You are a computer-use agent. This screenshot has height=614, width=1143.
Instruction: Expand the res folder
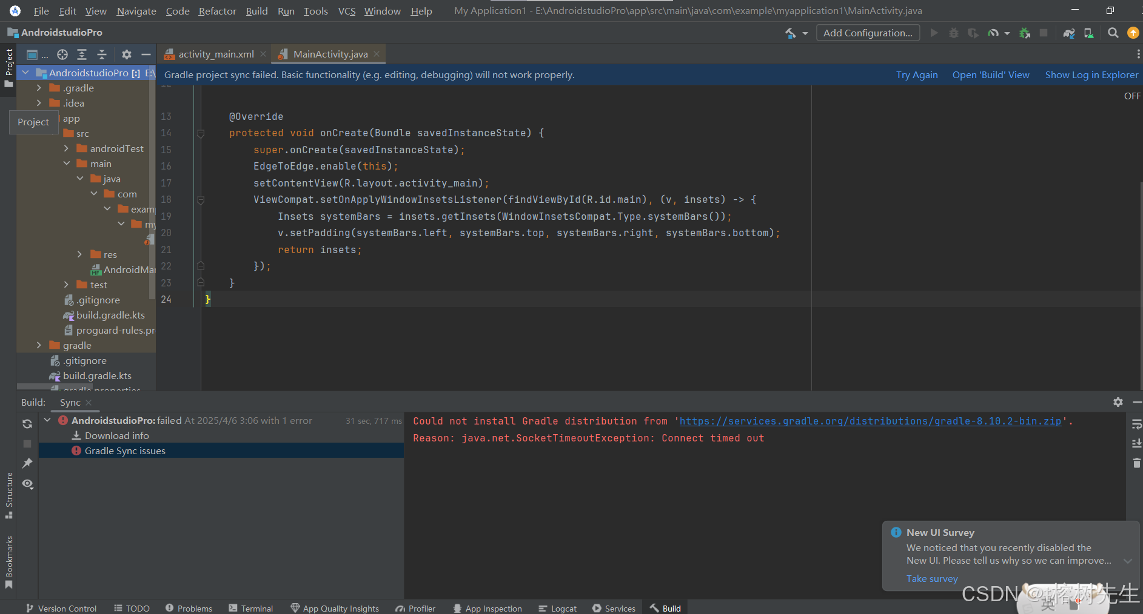(80, 254)
